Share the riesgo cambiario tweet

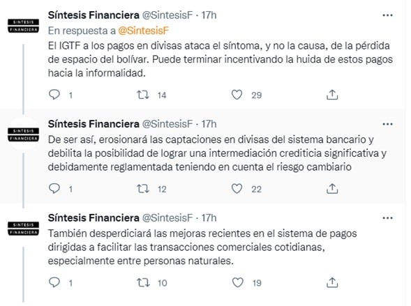pos(332,188)
